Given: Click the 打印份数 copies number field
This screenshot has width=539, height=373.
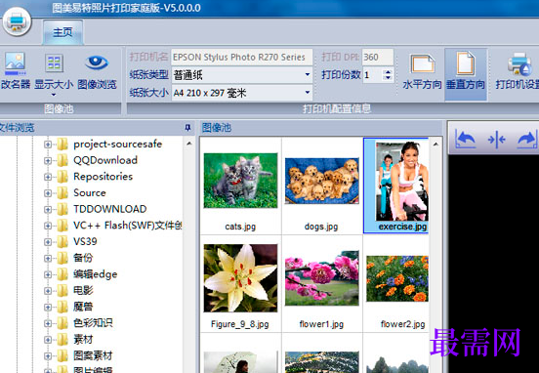Looking at the screenshot, I should pos(373,75).
